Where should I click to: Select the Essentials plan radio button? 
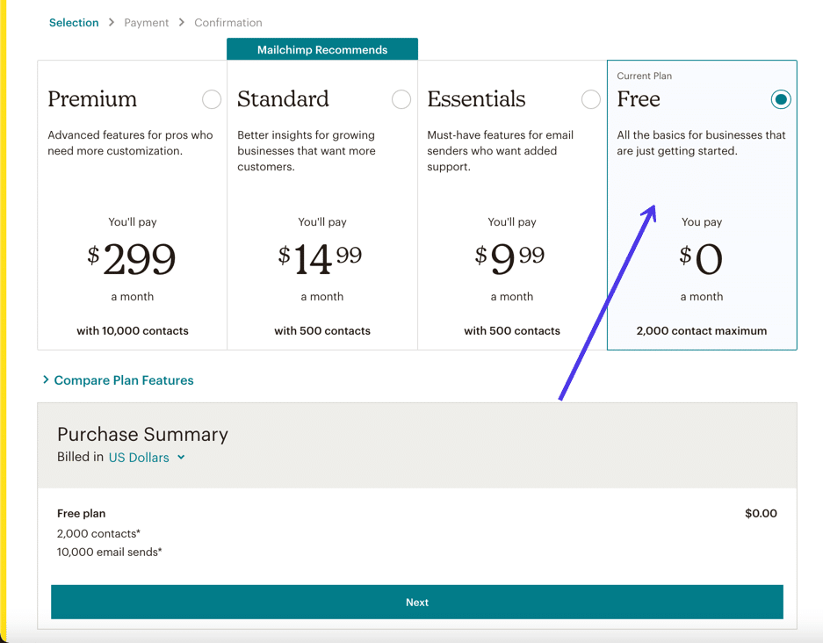tap(590, 99)
